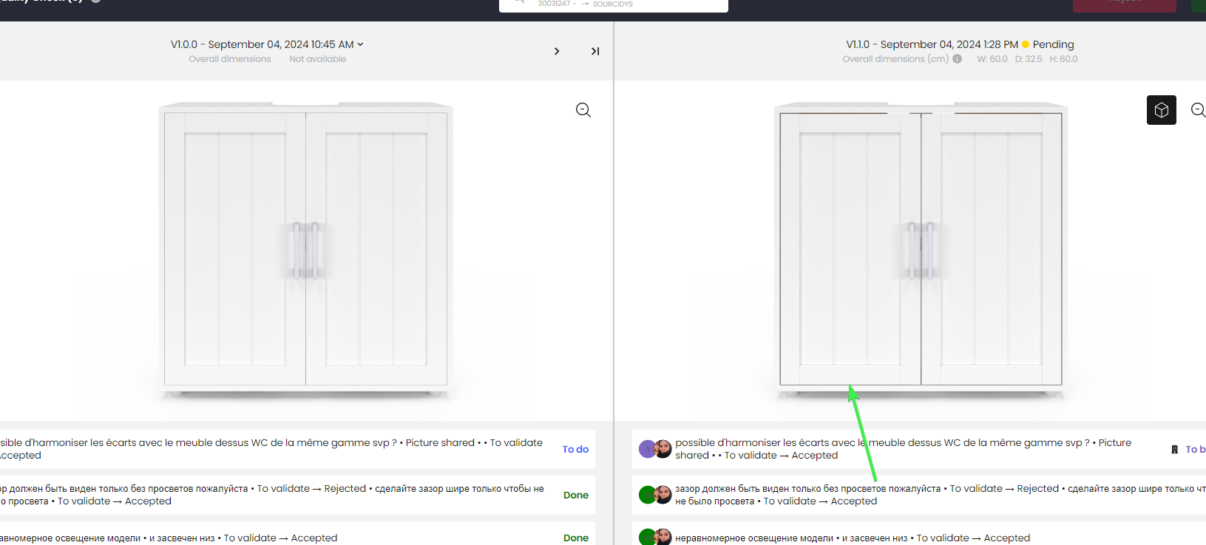Screen dimensions: 1206x545
Task: Show info about Overall dimensions (cm)
Action: (x=958, y=59)
